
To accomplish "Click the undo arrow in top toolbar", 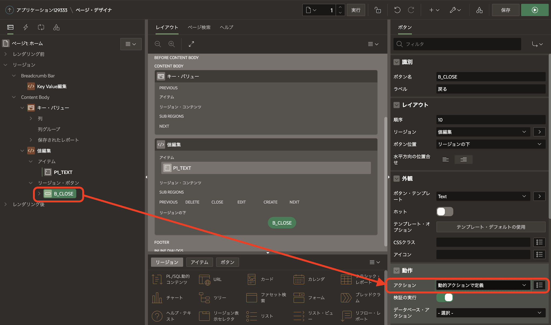I will tap(397, 10).
